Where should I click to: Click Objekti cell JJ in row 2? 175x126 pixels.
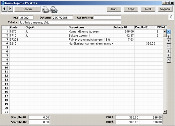coord(46,36)
